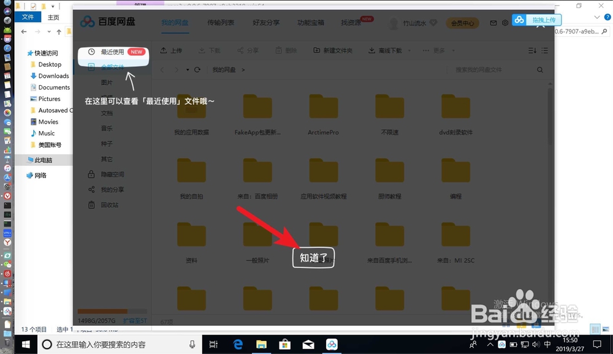The height and width of the screenshot is (354, 613).
Task: Switch to the 找资源 tab
Action: pos(351,23)
